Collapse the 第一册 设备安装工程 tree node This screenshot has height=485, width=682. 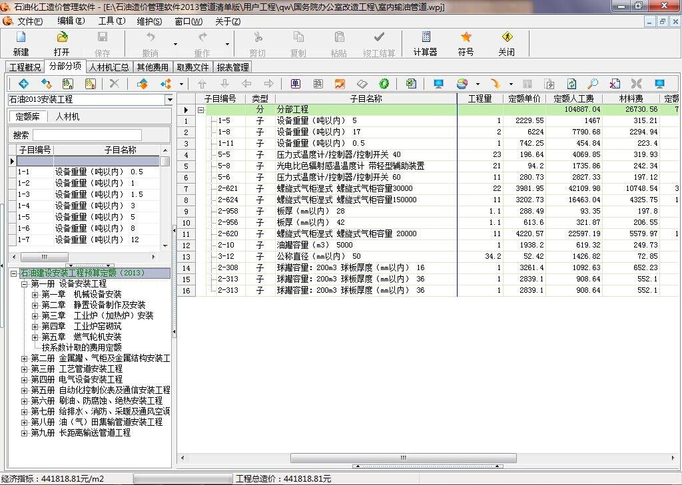coord(25,284)
